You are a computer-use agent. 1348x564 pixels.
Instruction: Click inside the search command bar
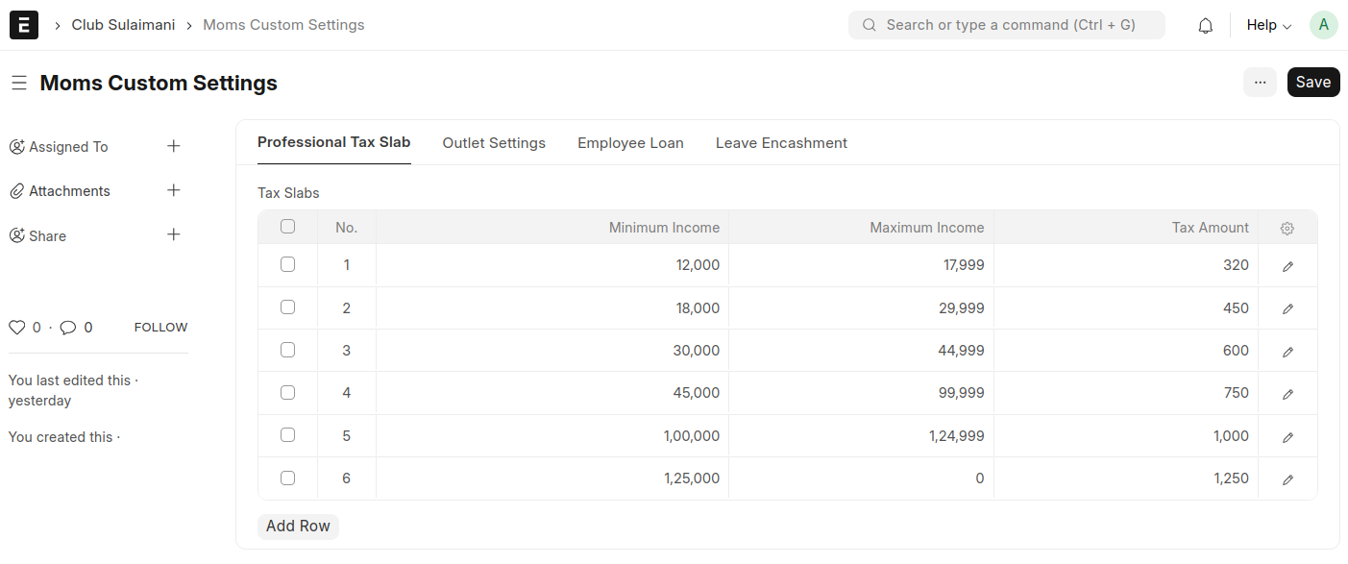pyautogui.click(x=1006, y=25)
